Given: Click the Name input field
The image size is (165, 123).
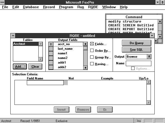Looking at the screenshot, I should pos(138,63).
